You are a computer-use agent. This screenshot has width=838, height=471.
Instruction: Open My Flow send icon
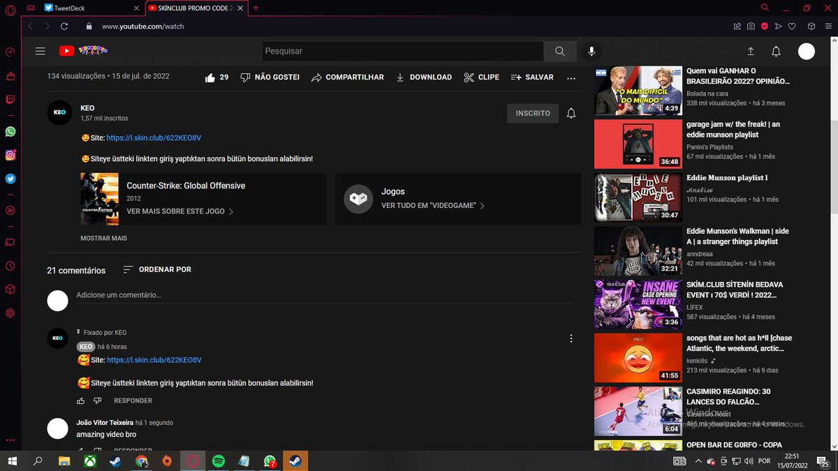[779, 27]
